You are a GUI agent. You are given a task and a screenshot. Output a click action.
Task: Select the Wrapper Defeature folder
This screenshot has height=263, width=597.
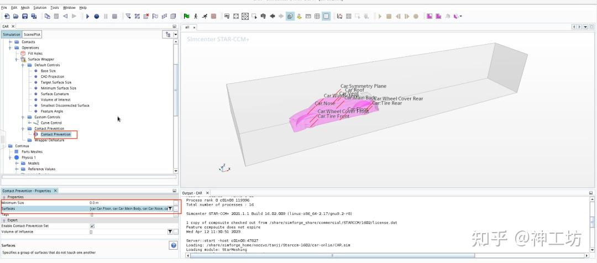[49, 140]
